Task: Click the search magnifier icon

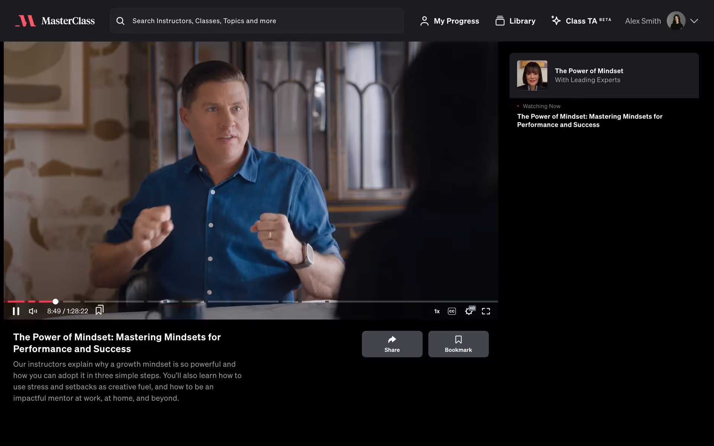Action: click(x=120, y=21)
